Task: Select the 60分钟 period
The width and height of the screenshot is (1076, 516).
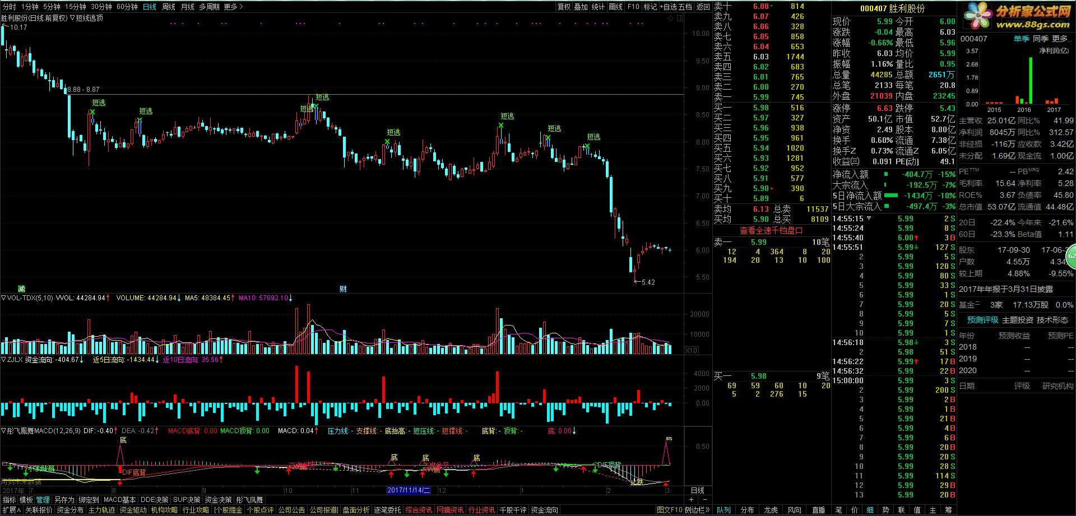Action: 127,7
